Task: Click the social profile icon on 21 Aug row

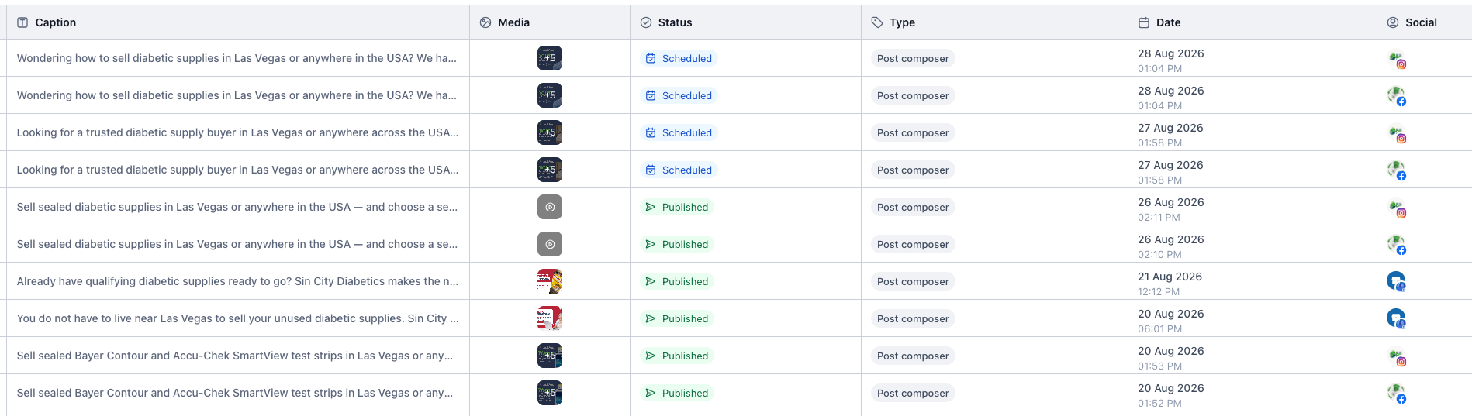Action: pyautogui.click(x=1396, y=281)
